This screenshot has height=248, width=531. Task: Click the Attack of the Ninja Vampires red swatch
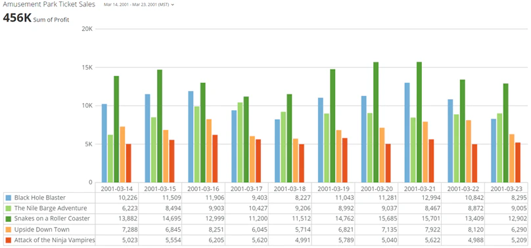tap(9, 241)
